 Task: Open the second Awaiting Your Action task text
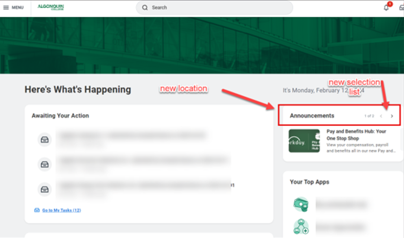point(143,160)
